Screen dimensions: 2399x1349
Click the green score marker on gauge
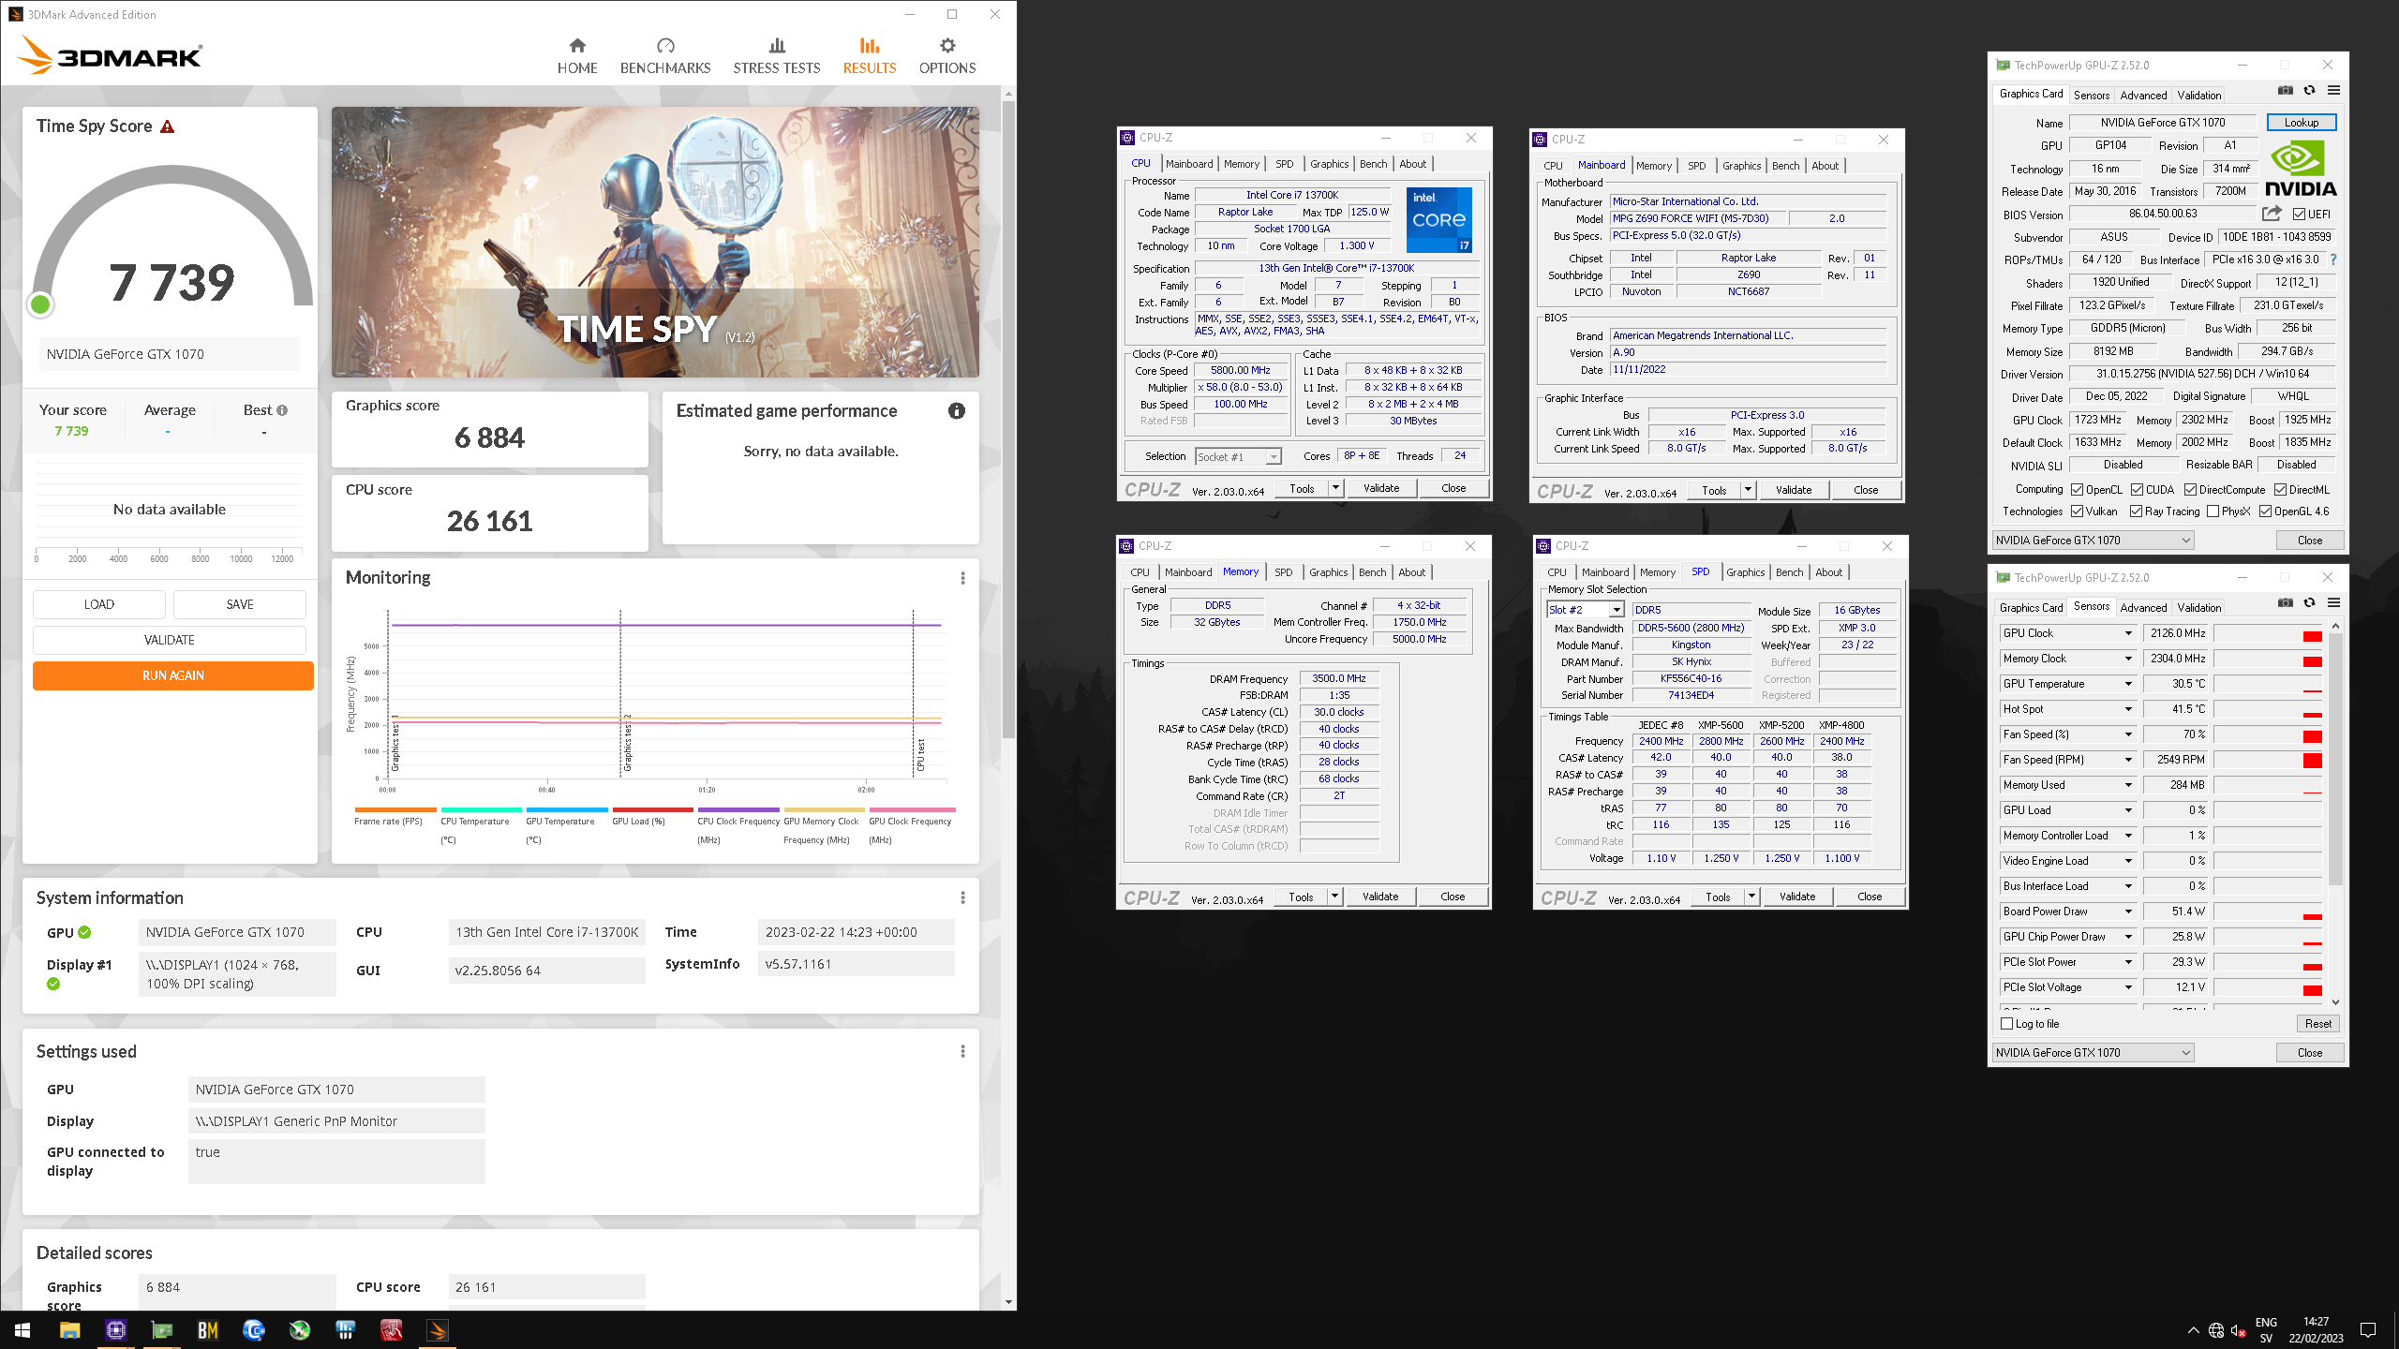pos(40,304)
